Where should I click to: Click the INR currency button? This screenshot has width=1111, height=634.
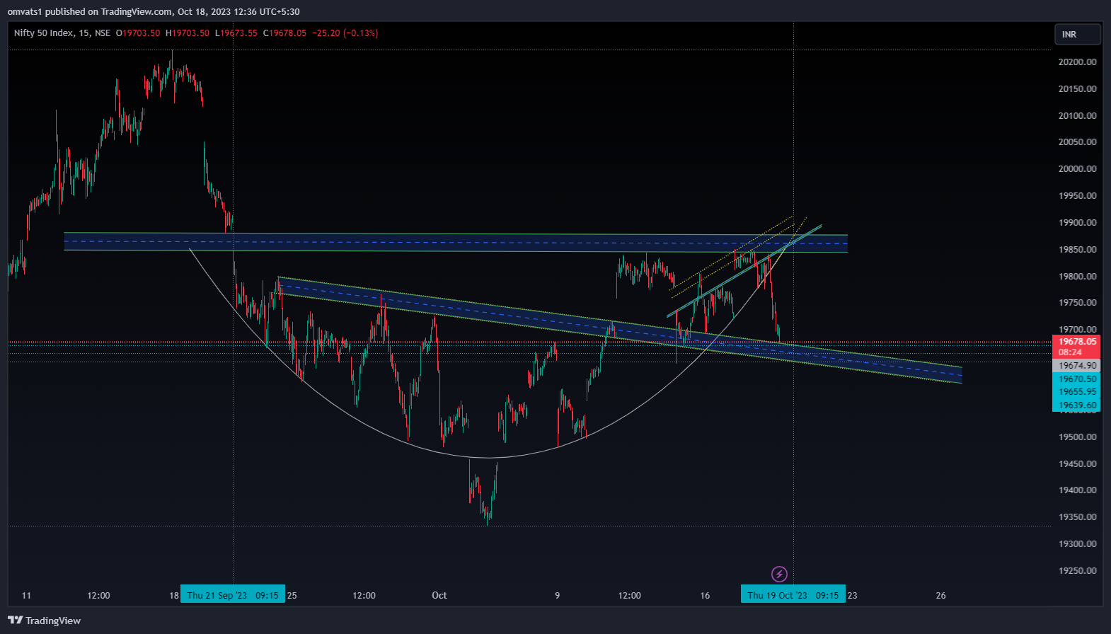1077,34
